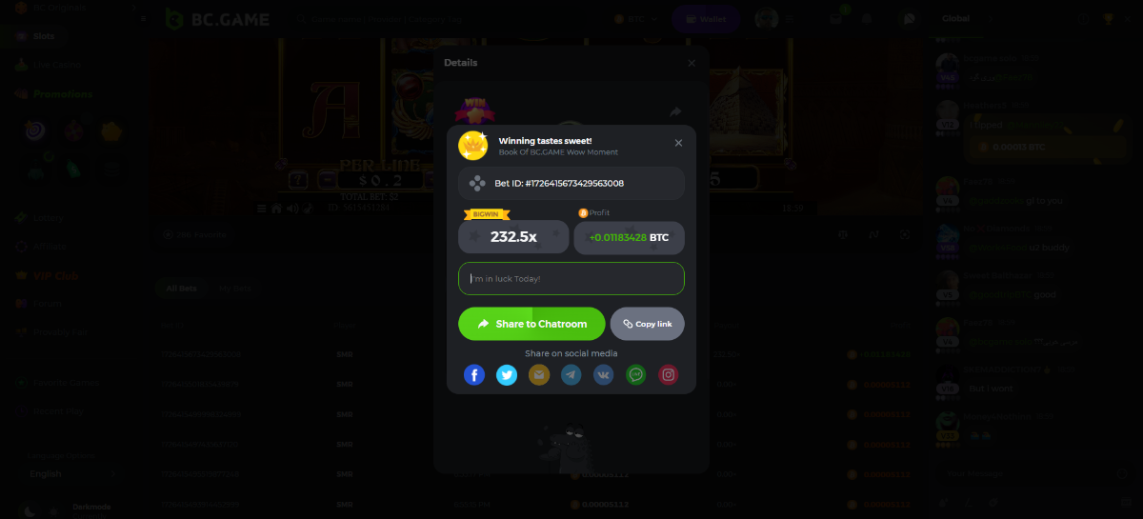The width and height of the screenshot is (1143, 519).
Task: Click the Copy link button
Action: [x=648, y=324]
